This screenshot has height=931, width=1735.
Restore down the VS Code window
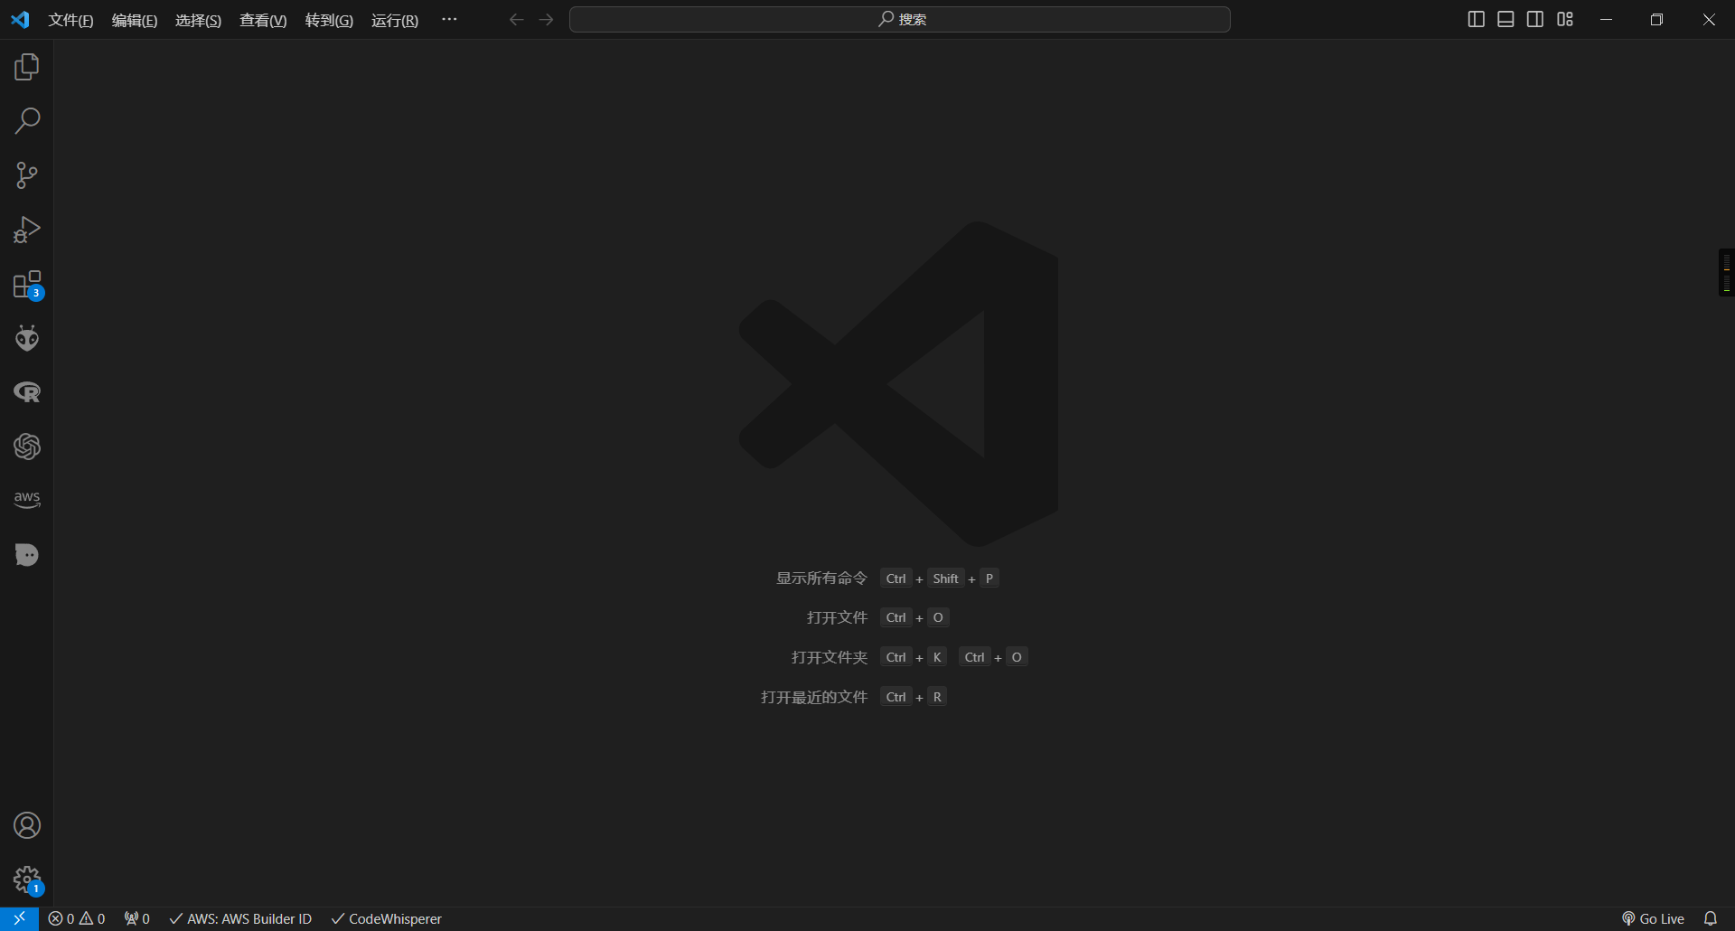tap(1656, 20)
